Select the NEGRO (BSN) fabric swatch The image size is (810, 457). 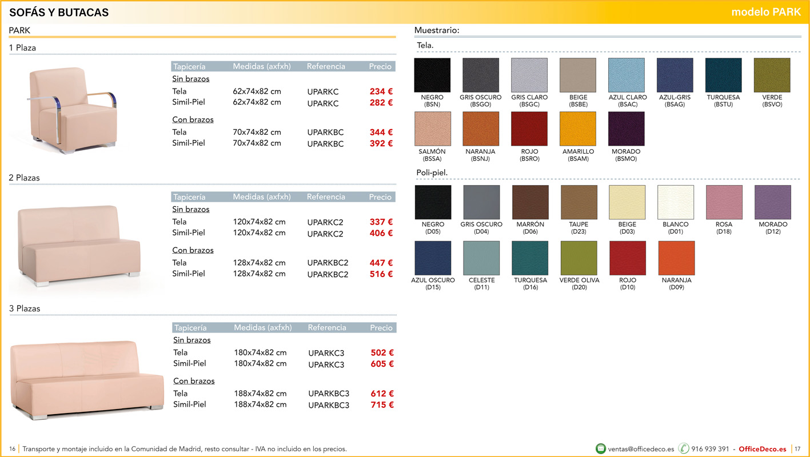(432, 75)
